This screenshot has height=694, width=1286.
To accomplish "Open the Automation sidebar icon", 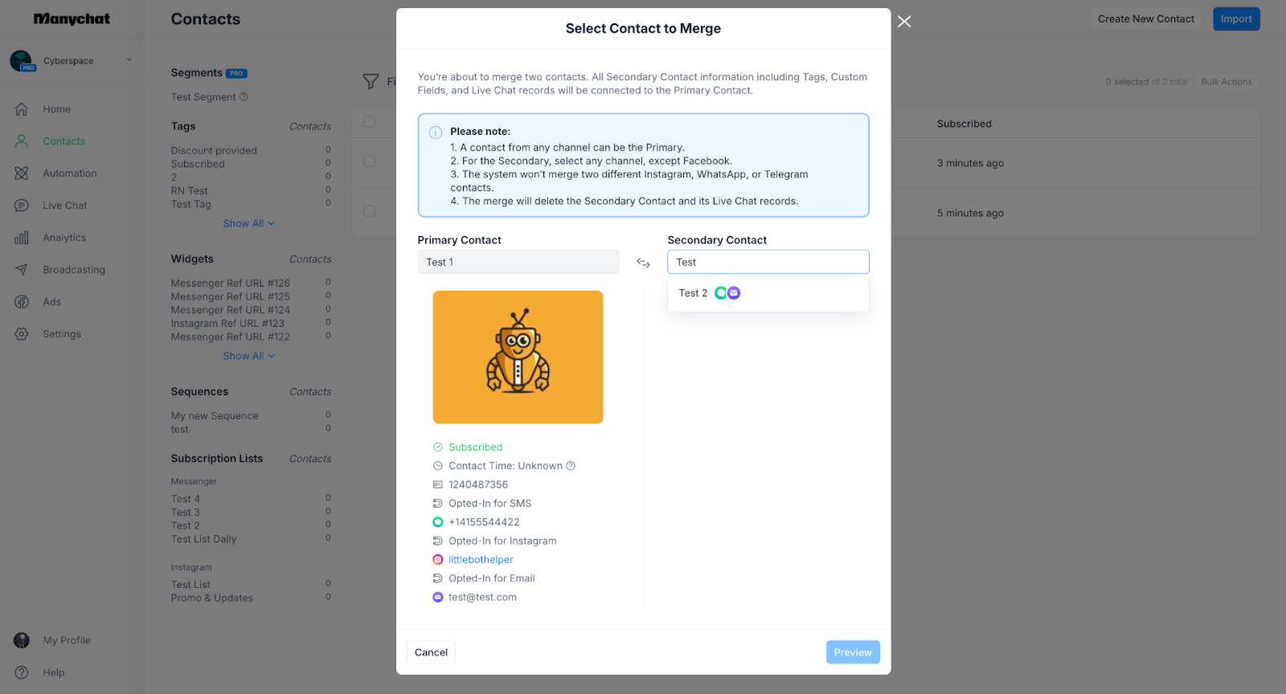I will [x=22, y=173].
